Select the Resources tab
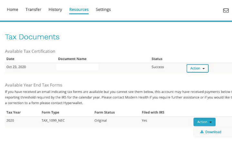This screenshot has height=142, width=232. [x=79, y=10]
